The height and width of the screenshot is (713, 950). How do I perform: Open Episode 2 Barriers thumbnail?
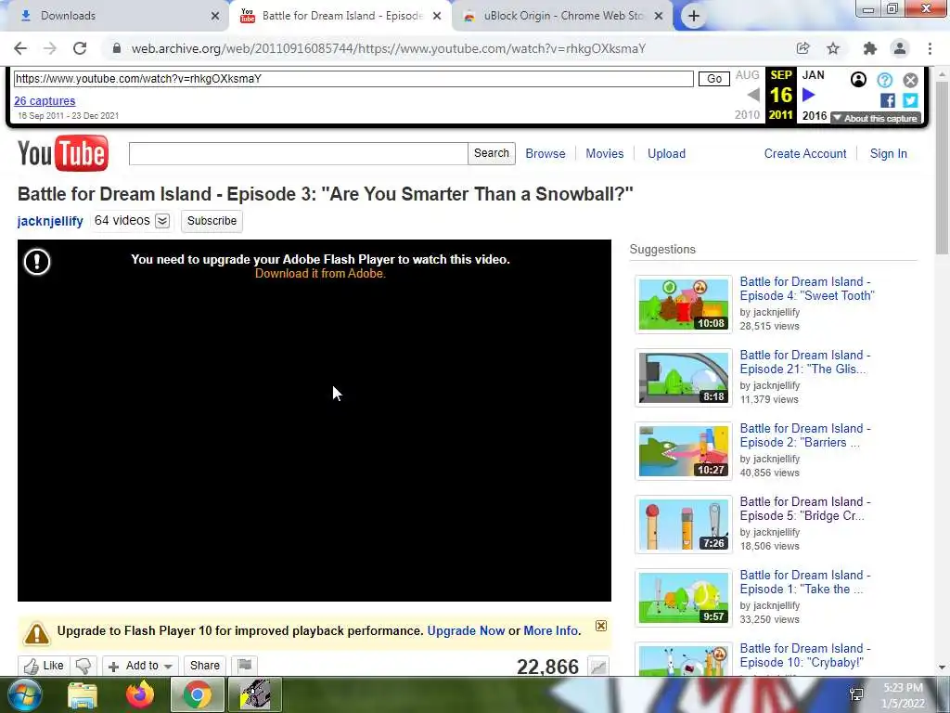pyautogui.click(x=684, y=450)
